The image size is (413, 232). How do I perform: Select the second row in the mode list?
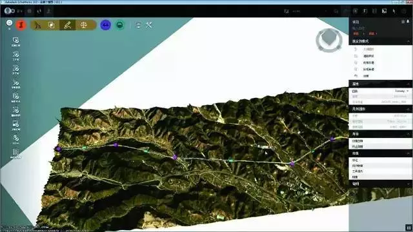point(380,56)
